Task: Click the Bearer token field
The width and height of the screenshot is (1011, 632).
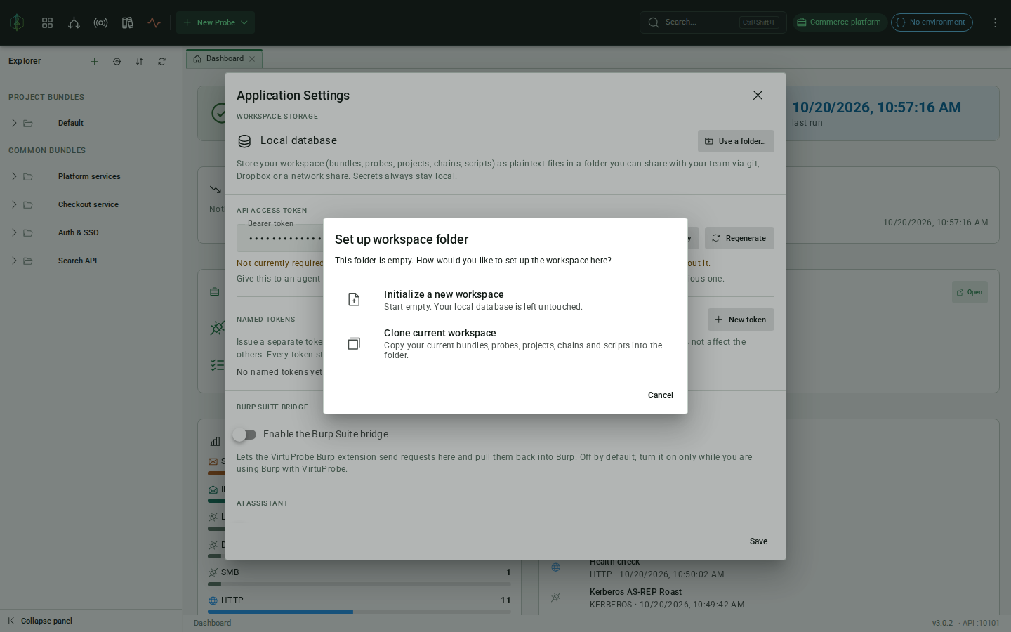Action: (281, 238)
